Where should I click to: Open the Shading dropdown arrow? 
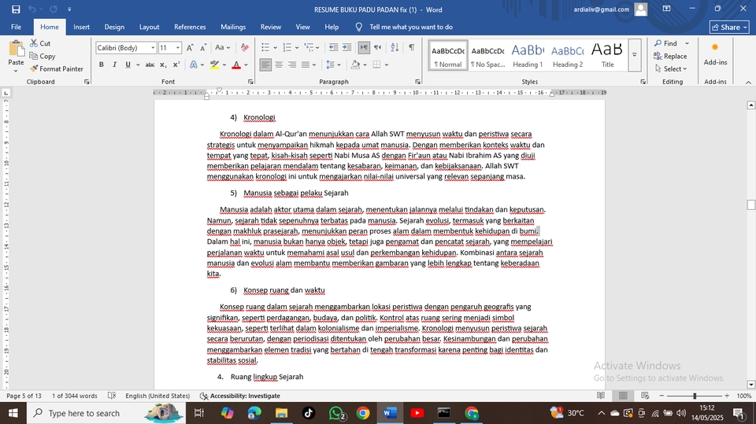coord(365,65)
